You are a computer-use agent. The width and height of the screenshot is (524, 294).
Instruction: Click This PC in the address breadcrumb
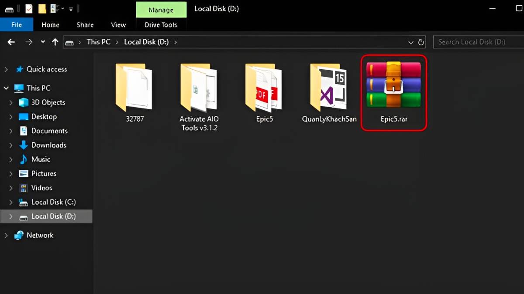[x=99, y=42]
